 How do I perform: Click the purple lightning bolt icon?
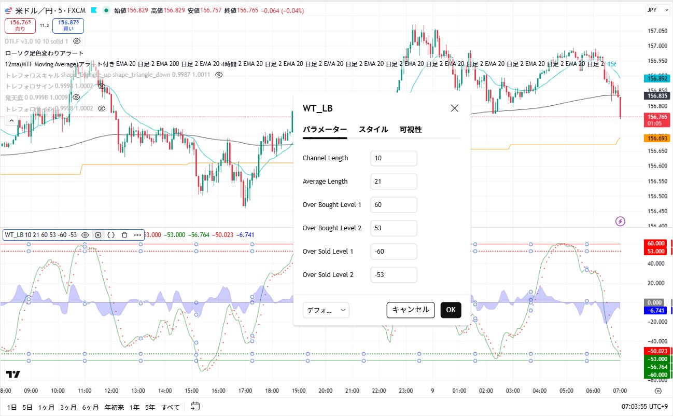click(x=620, y=221)
